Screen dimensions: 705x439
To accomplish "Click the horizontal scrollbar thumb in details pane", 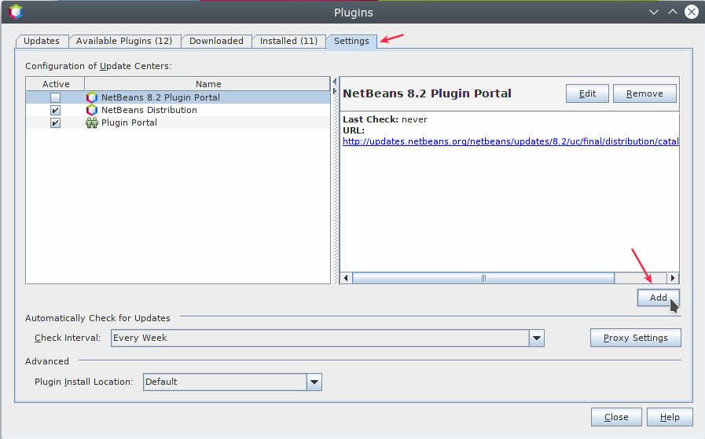I will [483, 278].
